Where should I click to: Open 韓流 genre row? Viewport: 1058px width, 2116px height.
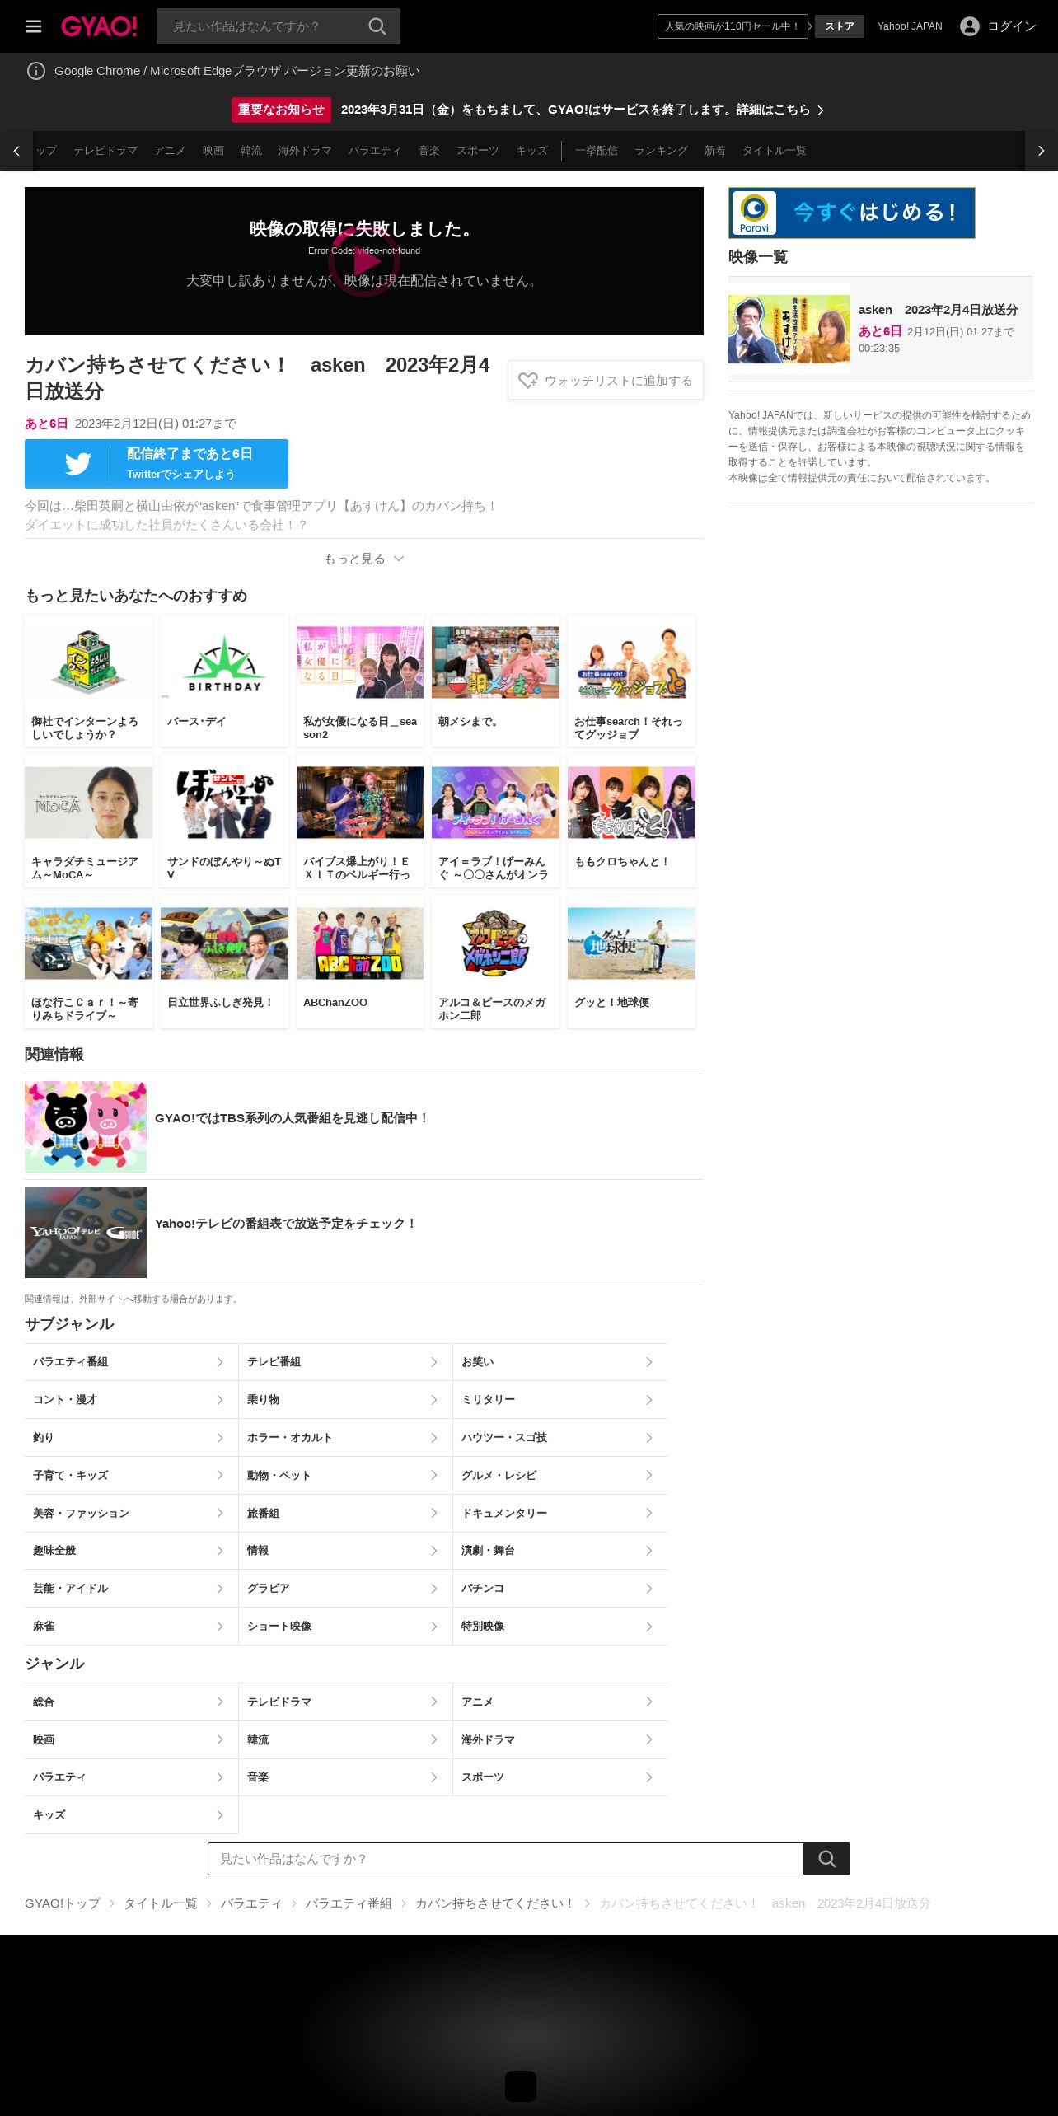(345, 1740)
